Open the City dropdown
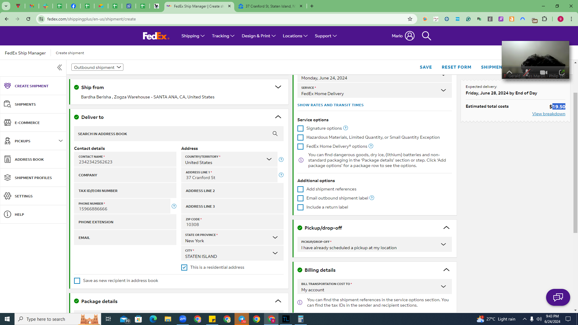This screenshot has height=325, width=578. pyautogui.click(x=232, y=253)
